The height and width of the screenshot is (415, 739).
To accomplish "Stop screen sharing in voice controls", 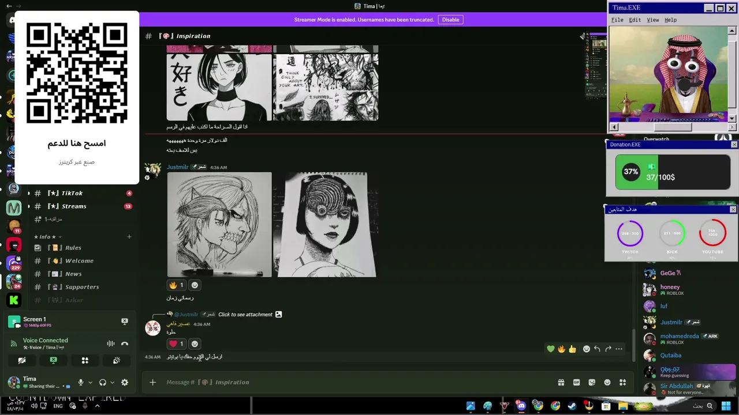I will click(x=53, y=360).
